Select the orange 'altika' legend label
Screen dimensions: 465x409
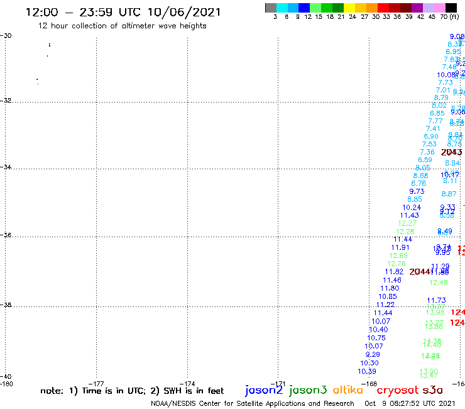tap(348, 390)
